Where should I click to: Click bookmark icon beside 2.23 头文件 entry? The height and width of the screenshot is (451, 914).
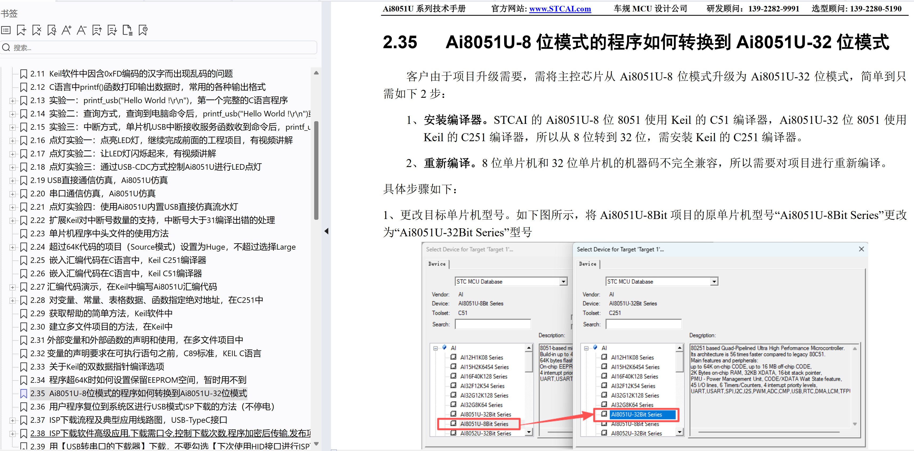[x=24, y=234]
